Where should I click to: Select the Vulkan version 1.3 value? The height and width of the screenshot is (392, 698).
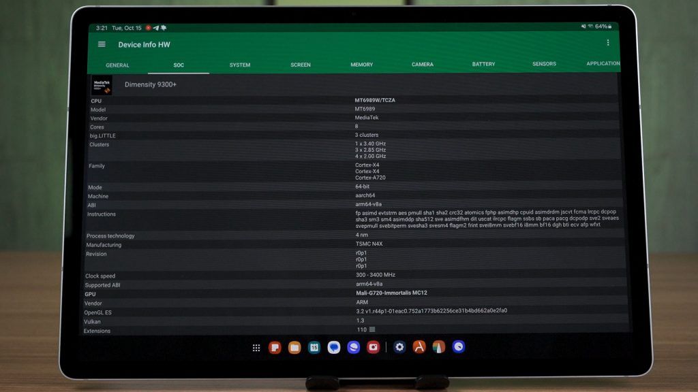(x=360, y=321)
